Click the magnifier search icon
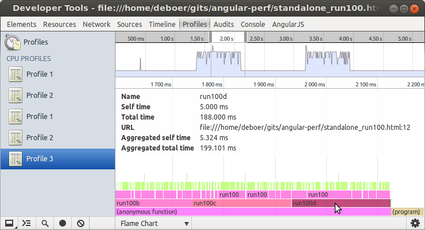This screenshot has width=425, height=230. 45,224
